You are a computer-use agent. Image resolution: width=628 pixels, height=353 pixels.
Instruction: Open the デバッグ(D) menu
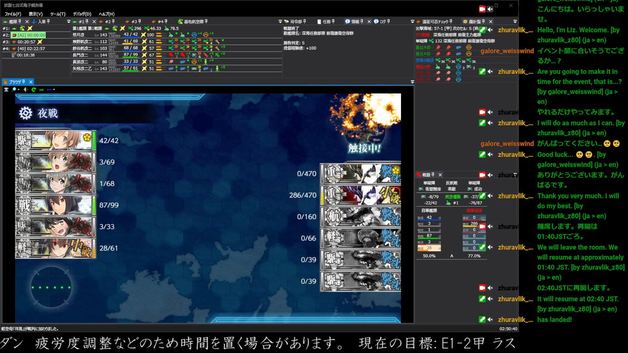click(82, 14)
